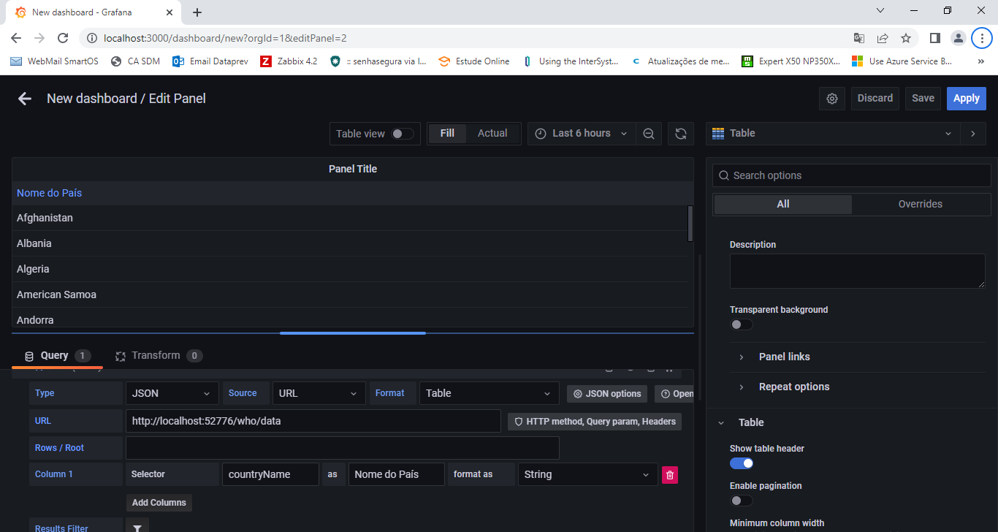Toggle the Table view switch

coord(402,134)
